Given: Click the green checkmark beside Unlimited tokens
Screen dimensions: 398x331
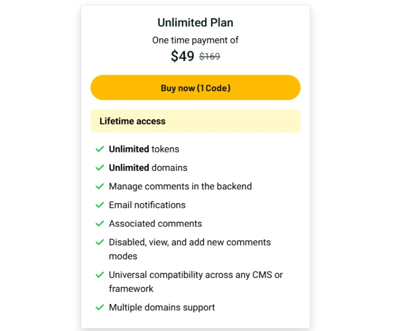Looking at the screenshot, I should click(x=100, y=149).
